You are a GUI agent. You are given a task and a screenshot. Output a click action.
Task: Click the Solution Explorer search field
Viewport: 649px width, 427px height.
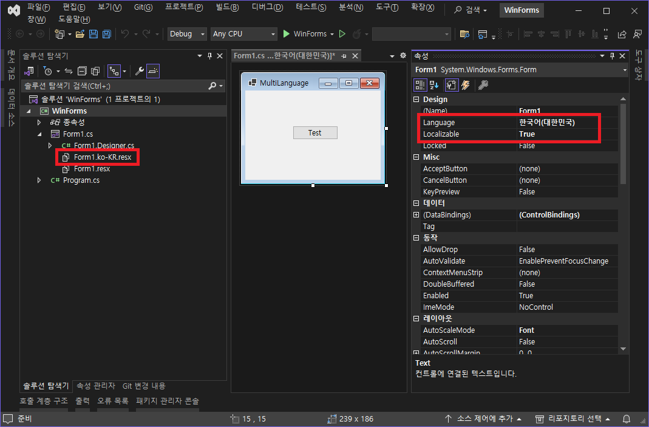click(115, 86)
